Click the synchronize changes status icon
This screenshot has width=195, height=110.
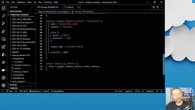[16, 91]
